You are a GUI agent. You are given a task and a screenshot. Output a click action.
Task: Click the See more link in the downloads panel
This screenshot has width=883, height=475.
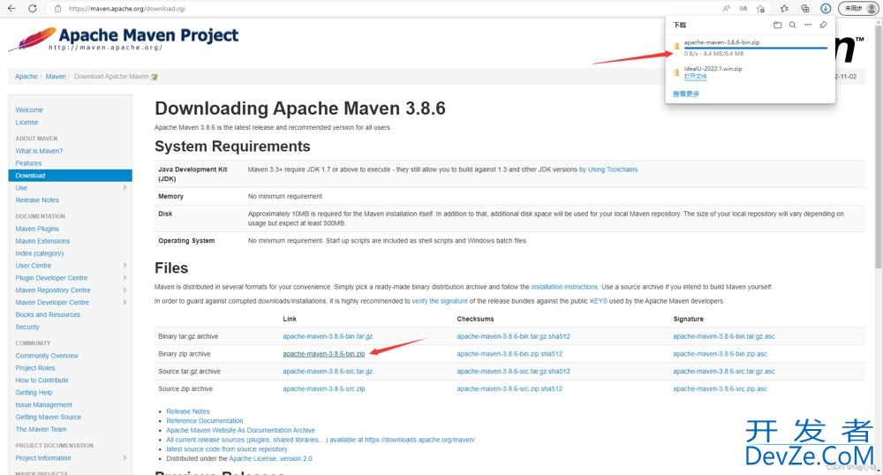[686, 94]
